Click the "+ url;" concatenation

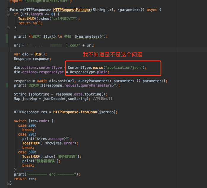coord(88,45)
